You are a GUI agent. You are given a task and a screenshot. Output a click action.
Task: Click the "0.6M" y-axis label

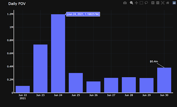10,53
